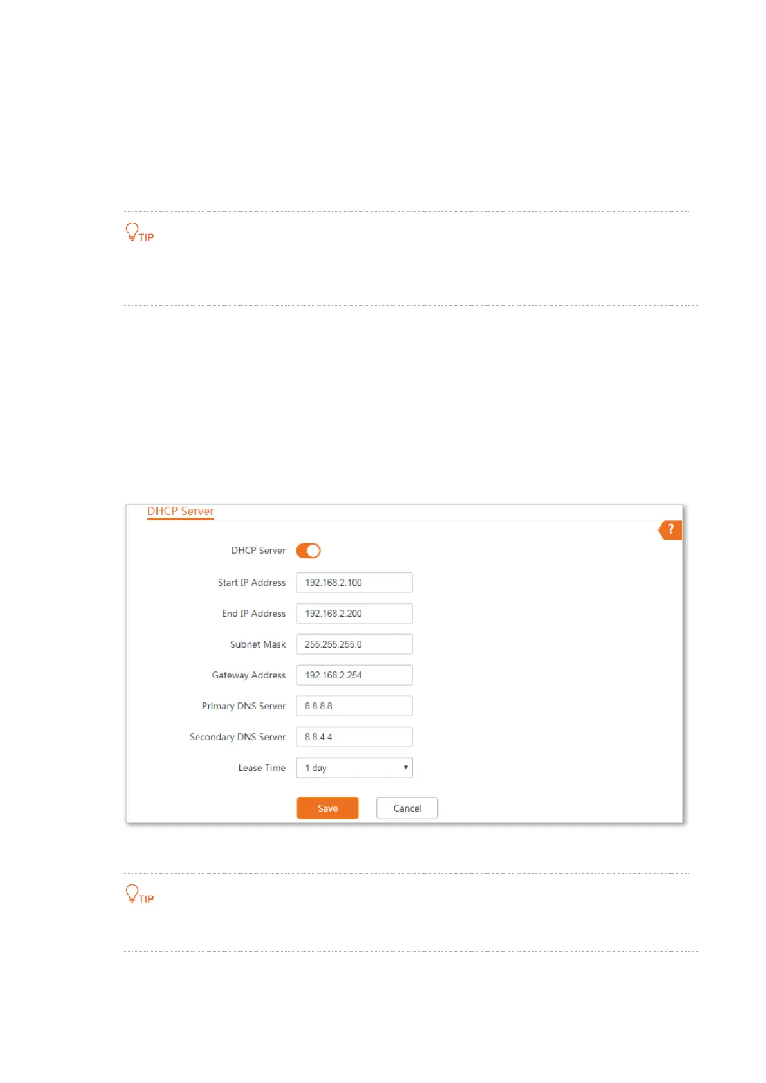The image size is (766, 1083).
Task: Open the Lease Time dropdown
Action: 354,768
